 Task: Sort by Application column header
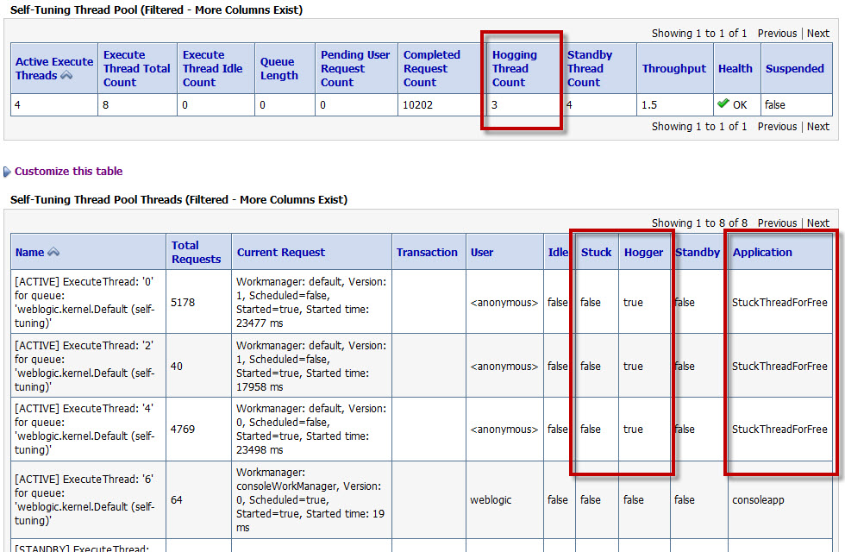point(762,252)
